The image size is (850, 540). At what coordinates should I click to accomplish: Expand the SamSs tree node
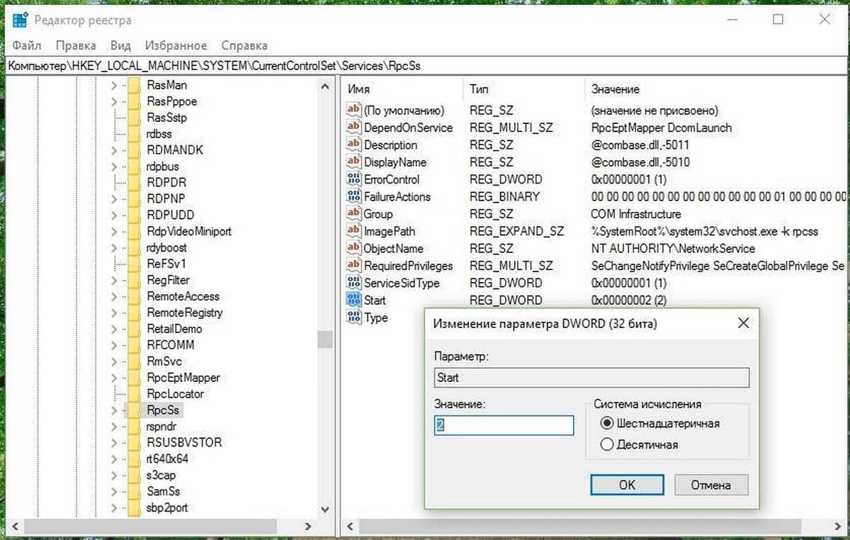click(x=114, y=491)
